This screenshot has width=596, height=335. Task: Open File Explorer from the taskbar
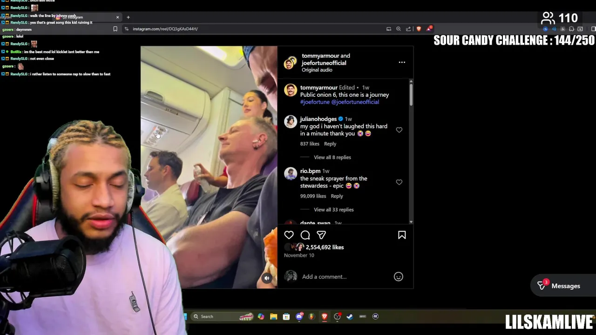[x=274, y=316]
